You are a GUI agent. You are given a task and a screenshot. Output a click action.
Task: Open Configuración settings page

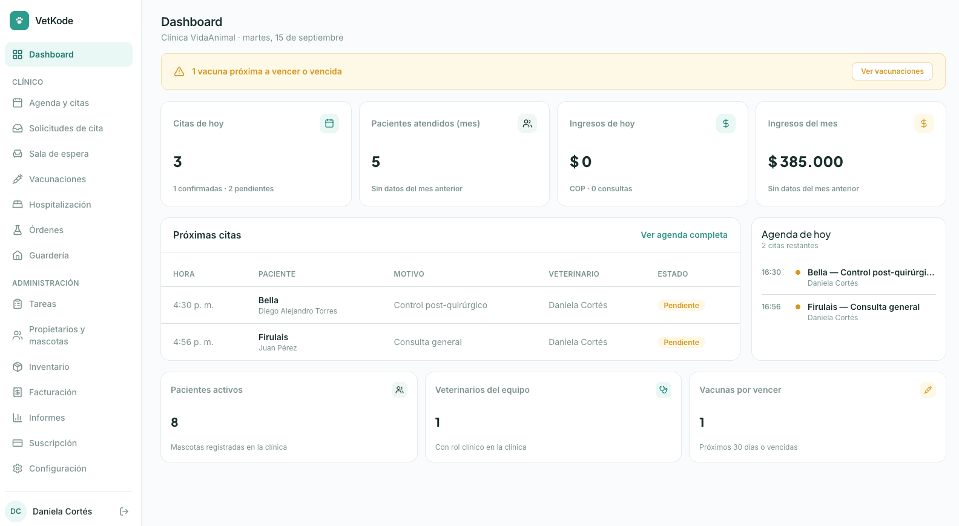[68, 468]
